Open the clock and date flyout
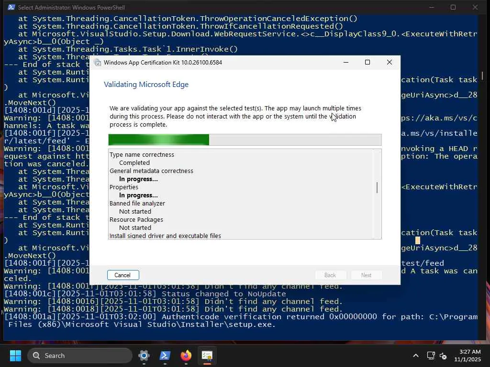 pos(468,356)
